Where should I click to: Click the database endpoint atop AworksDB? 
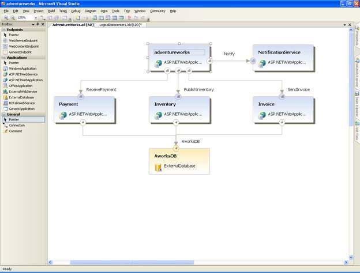click(x=176, y=149)
